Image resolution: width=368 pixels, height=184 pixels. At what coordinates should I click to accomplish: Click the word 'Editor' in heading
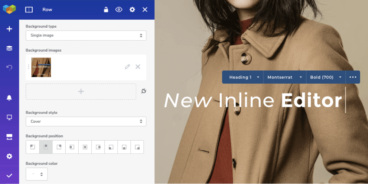pyautogui.click(x=312, y=100)
